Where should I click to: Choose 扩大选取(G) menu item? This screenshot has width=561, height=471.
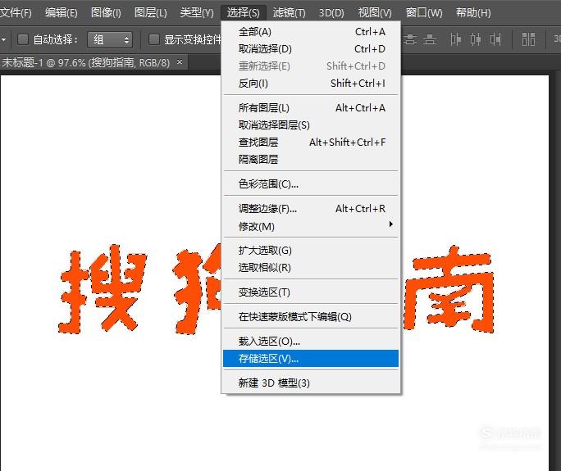[x=311, y=251]
